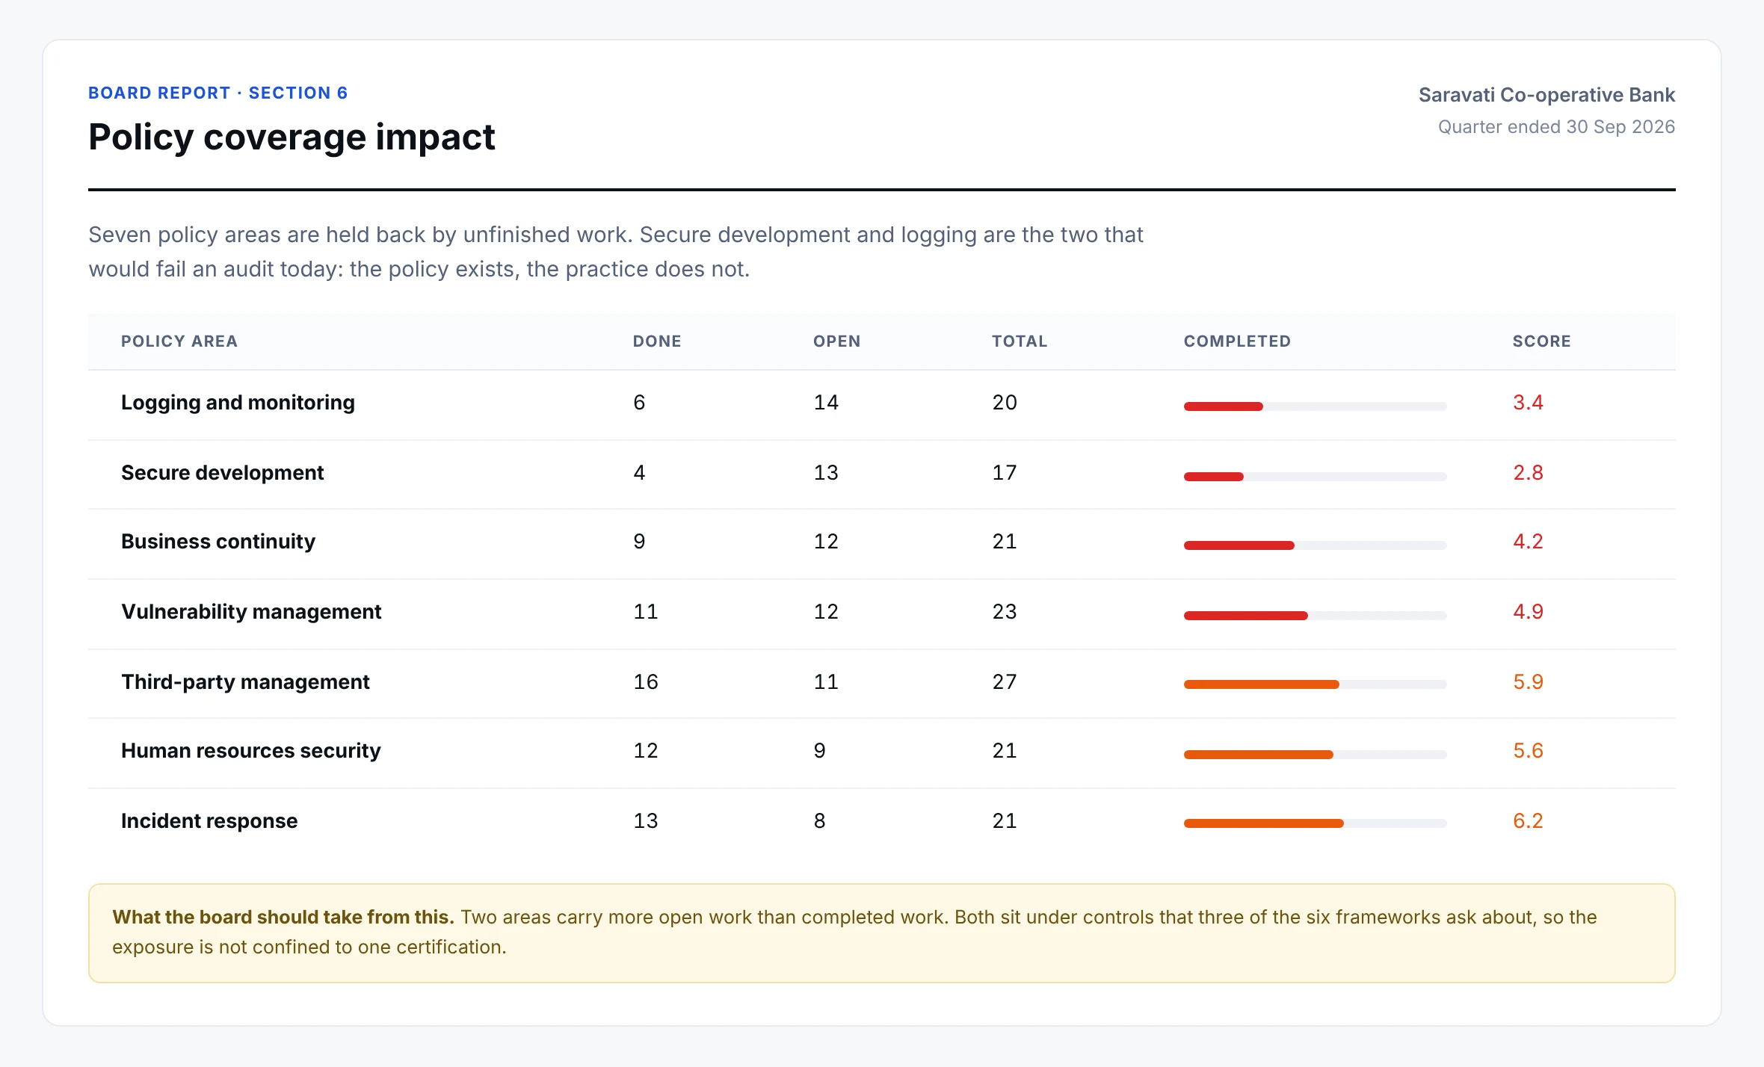Click the done count 9 for Business continuity
Viewport: 1764px width, 1067px height.
639,542
